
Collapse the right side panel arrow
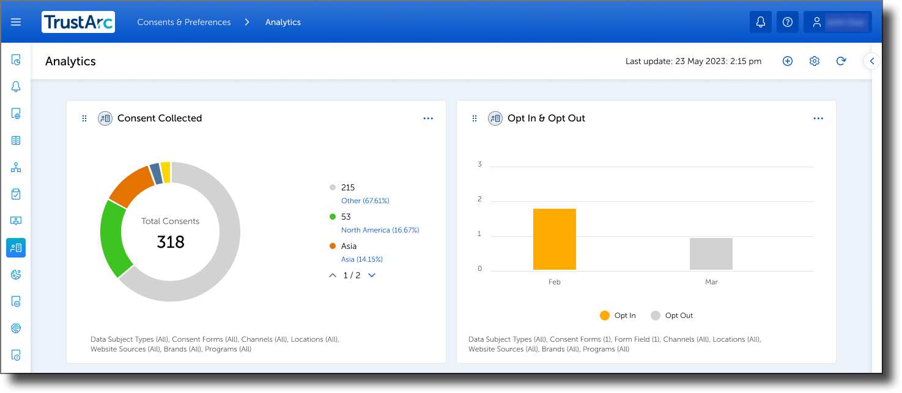tap(872, 61)
